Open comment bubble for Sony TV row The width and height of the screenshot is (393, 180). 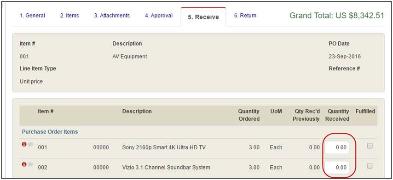(x=30, y=145)
